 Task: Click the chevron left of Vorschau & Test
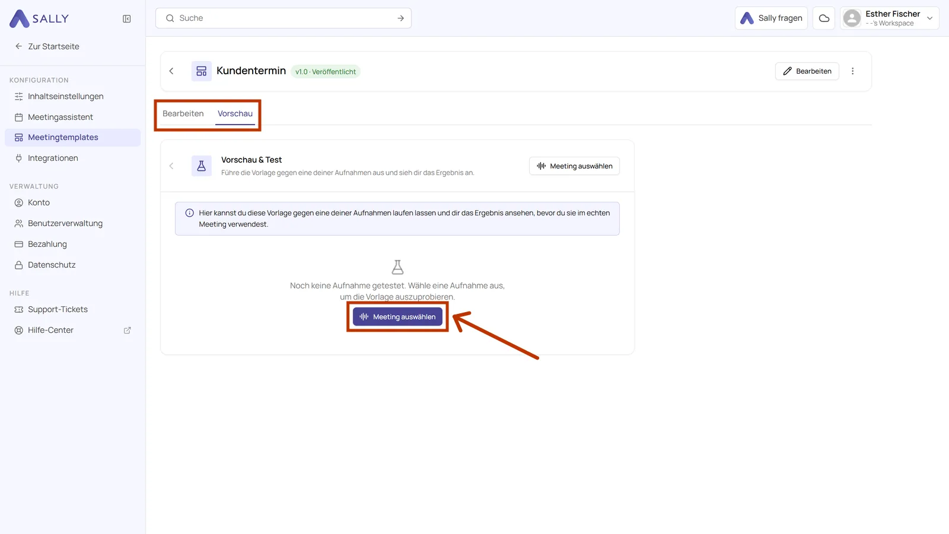171,166
